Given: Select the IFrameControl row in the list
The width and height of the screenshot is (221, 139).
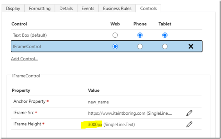Looking at the screenshot, I should [27, 46].
